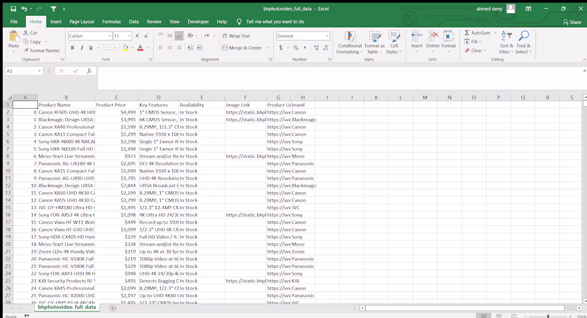Apply italic formatting
Viewport: 587px width, 318px height.
click(81, 47)
